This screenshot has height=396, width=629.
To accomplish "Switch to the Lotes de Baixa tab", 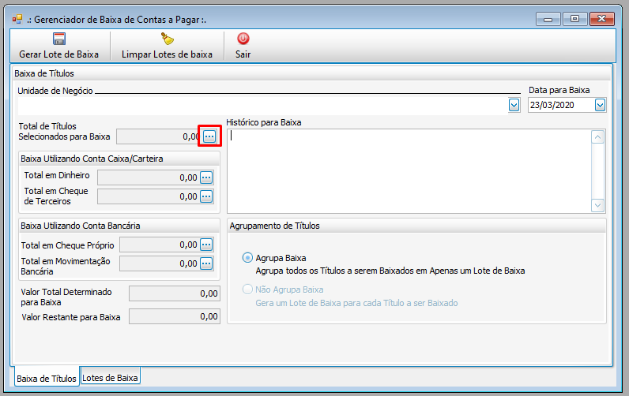I will (x=110, y=378).
